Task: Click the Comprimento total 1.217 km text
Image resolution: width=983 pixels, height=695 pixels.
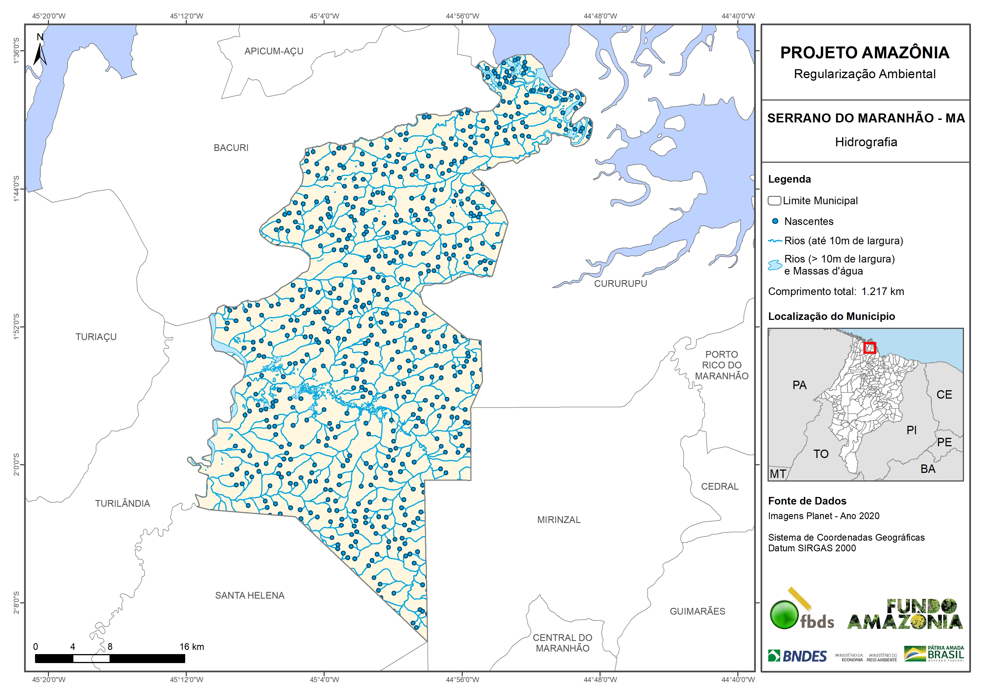Action: point(836,292)
